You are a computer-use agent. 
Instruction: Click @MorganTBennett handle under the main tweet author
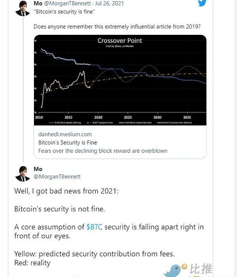pos(57,176)
